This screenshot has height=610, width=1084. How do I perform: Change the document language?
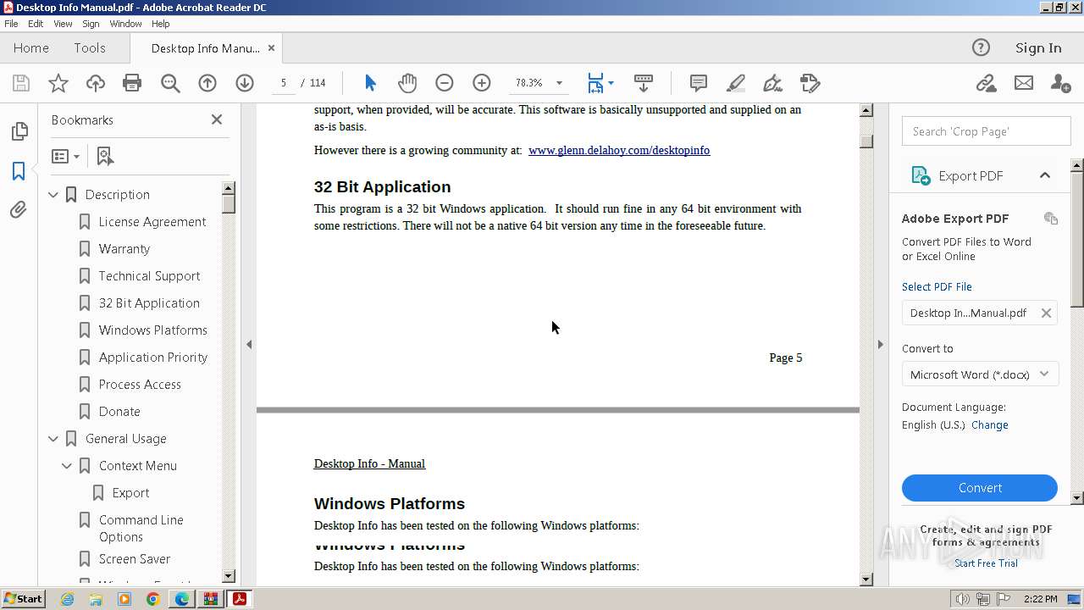pos(990,425)
